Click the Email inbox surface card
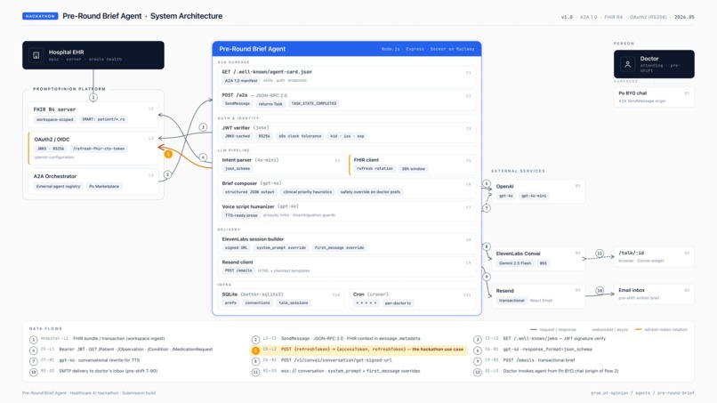 click(654, 294)
